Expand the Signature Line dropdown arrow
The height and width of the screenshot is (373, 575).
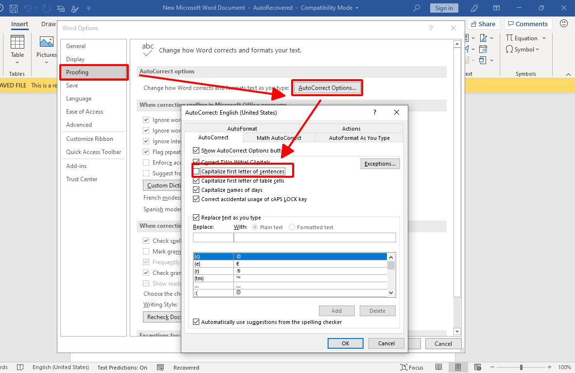pyautogui.click(x=491, y=38)
